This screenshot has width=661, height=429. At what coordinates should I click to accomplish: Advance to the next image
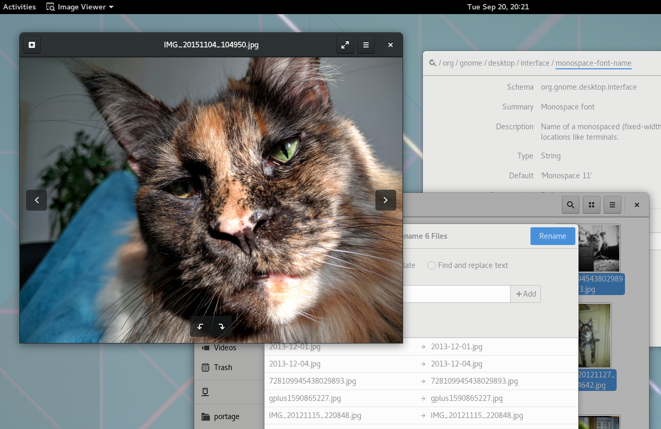[x=385, y=200]
